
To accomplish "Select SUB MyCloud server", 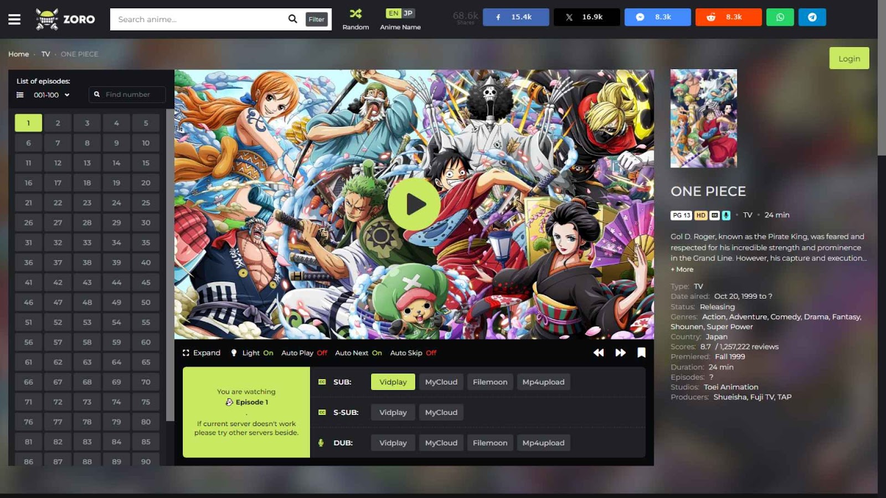I will click(x=441, y=382).
